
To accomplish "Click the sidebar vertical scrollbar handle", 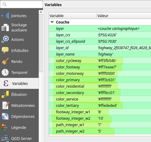I will [41, 43].
